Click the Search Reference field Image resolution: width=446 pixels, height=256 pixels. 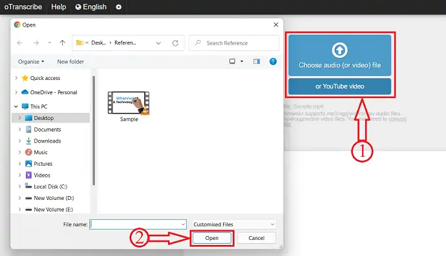tap(234, 43)
